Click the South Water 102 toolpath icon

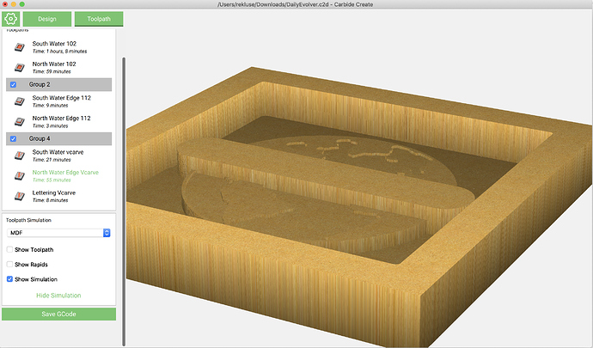19,47
